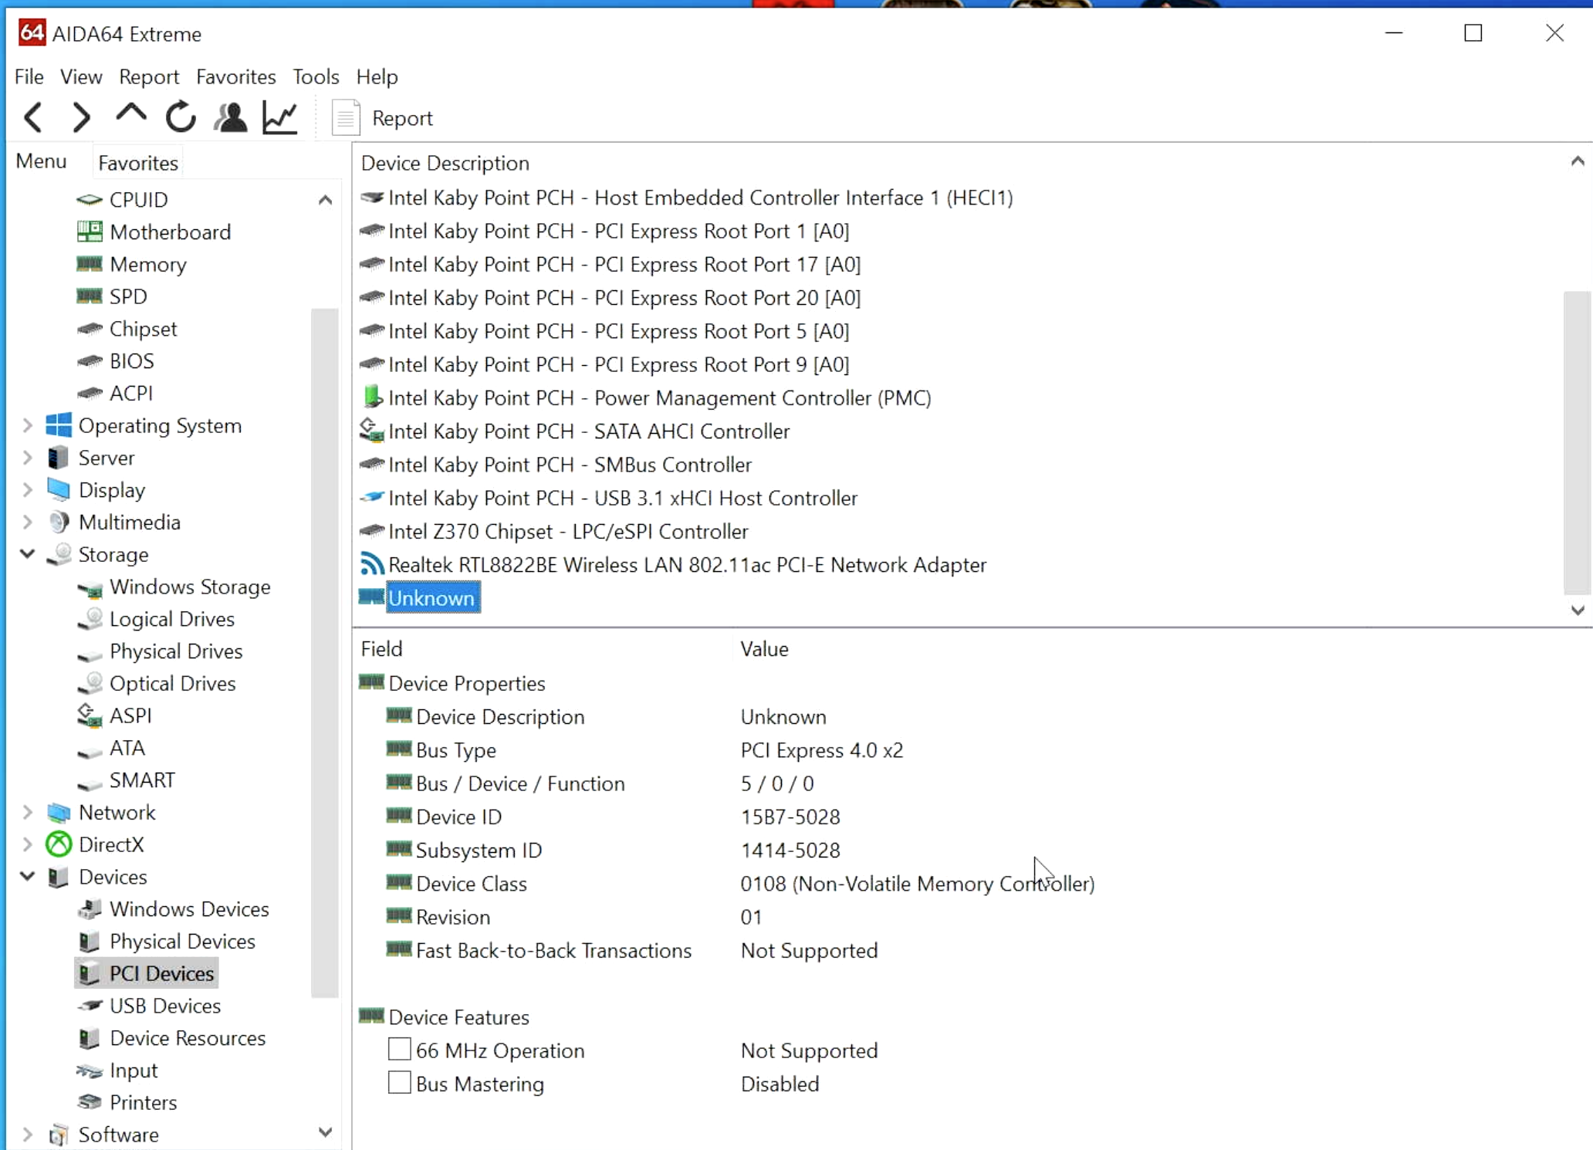This screenshot has height=1150, width=1593.
Task: Select the Memory tree item
Action: point(147,264)
